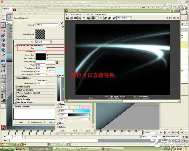Click the curve tool icon in toolbox
The image size is (189, 151).
tap(3, 70)
